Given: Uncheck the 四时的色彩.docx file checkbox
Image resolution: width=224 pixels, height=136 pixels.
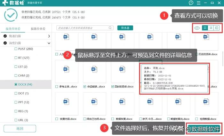Looking at the screenshot, I should (113, 87).
